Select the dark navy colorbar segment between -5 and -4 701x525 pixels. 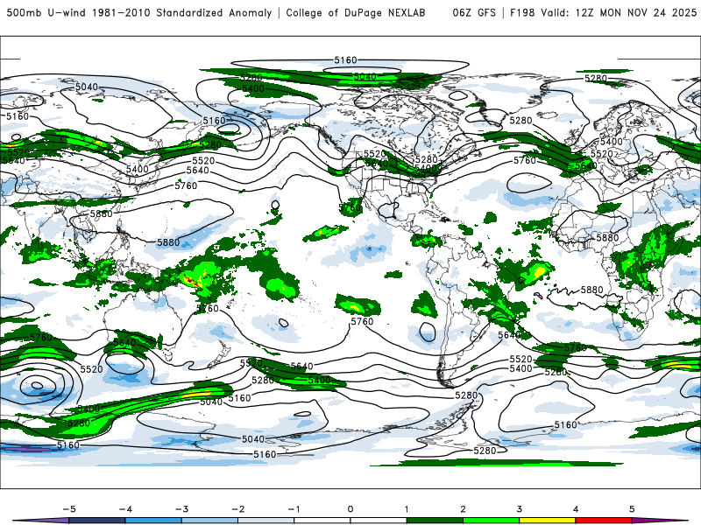pyautogui.click(x=97, y=521)
